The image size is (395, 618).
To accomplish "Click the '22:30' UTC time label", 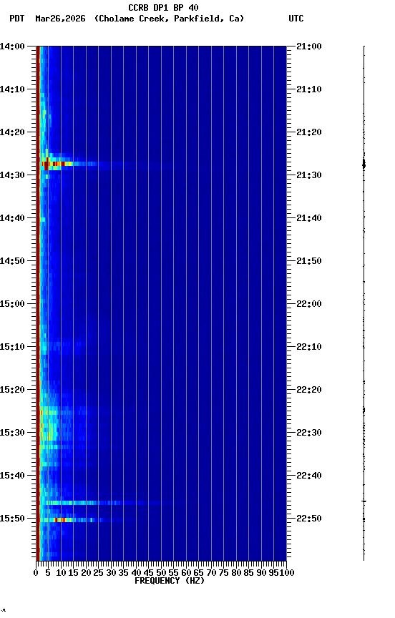I will click(309, 433).
